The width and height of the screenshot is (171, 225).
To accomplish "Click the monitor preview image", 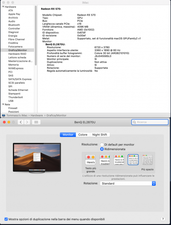I will (37, 158).
